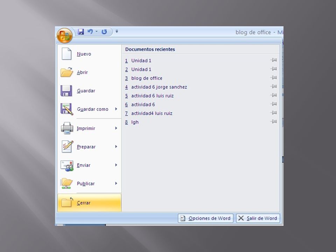Click the Guardar como icon with pencil

[67, 109]
